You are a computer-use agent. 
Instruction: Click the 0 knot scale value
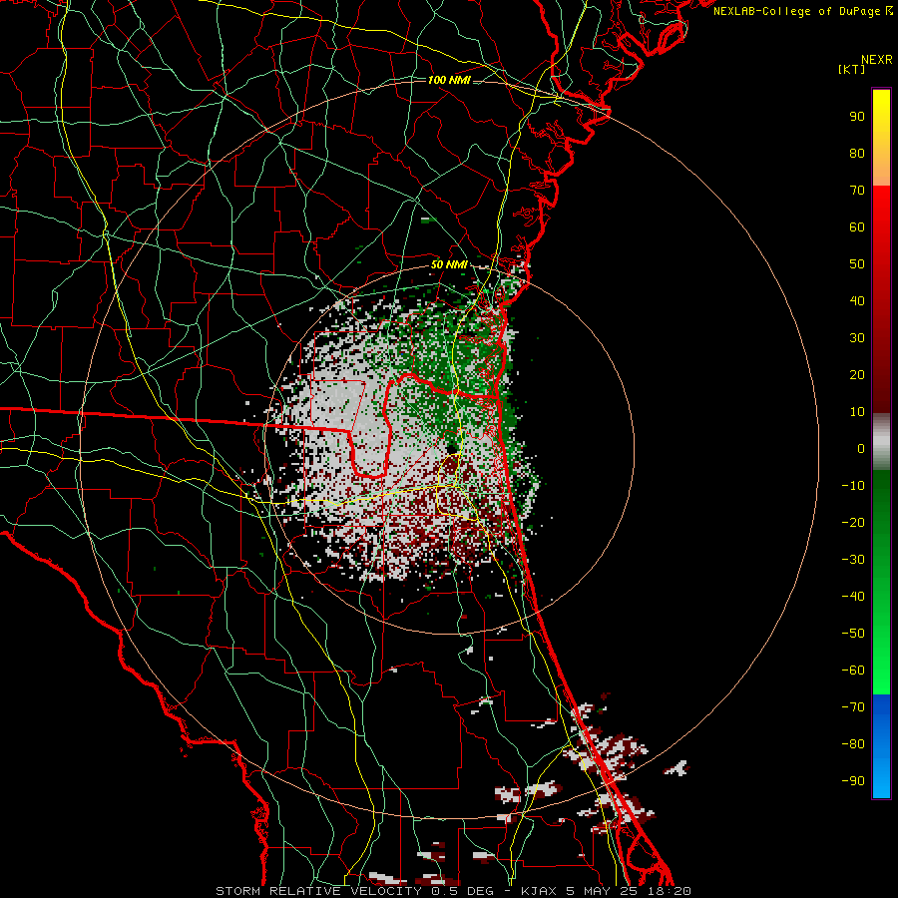(x=861, y=448)
